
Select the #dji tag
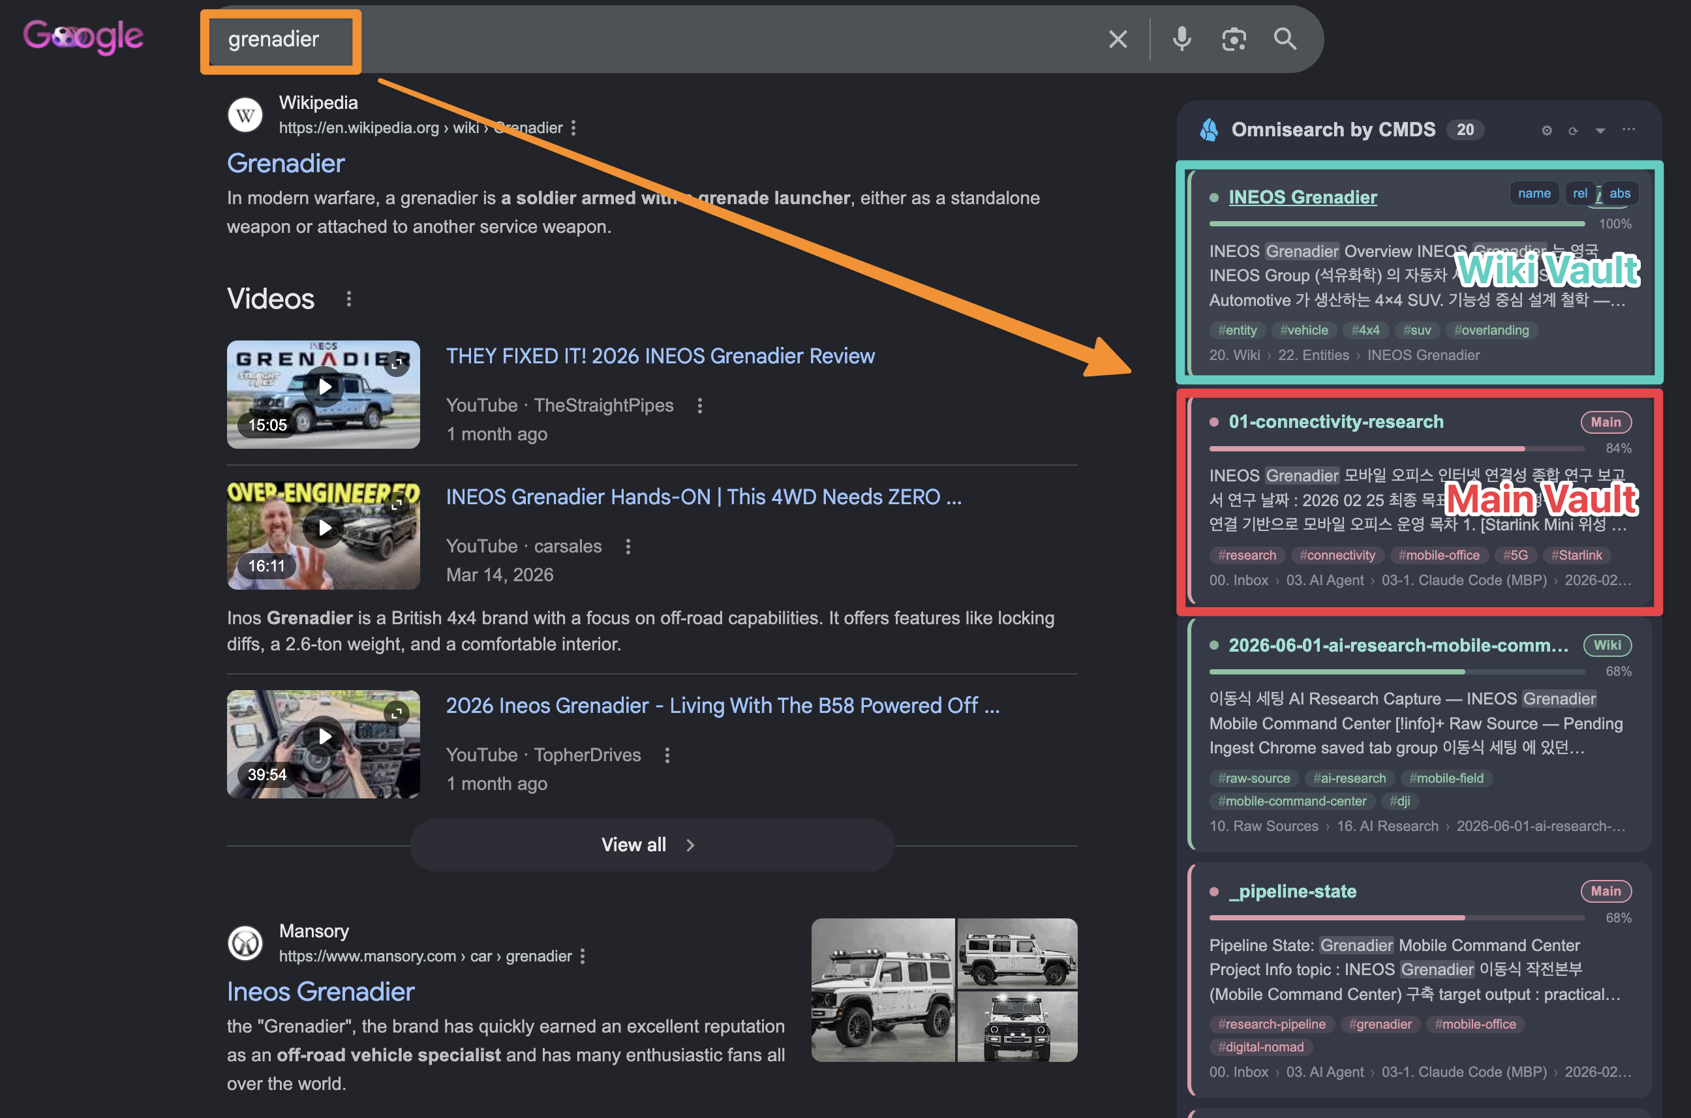click(1399, 802)
